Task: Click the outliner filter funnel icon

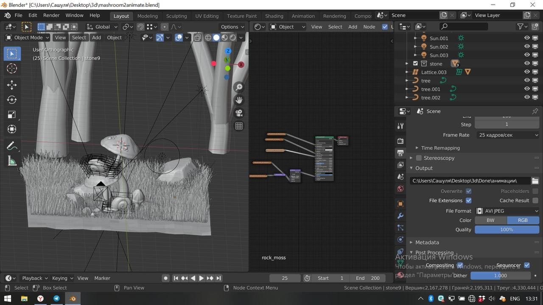Action: [521, 26]
